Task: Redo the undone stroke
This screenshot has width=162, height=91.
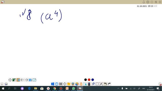Action: pyautogui.click(x=109, y=84)
